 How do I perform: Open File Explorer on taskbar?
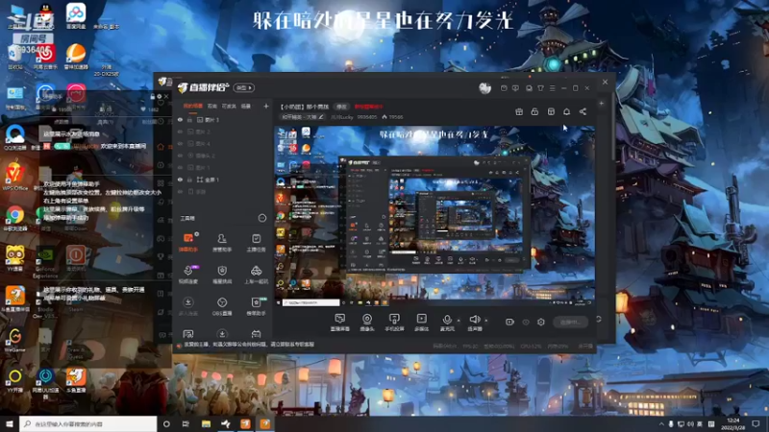tap(206, 423)
